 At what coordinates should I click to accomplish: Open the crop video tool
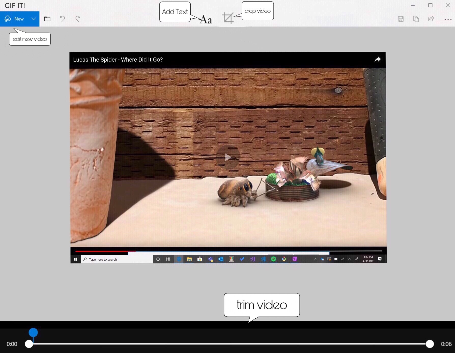(228, 19)
